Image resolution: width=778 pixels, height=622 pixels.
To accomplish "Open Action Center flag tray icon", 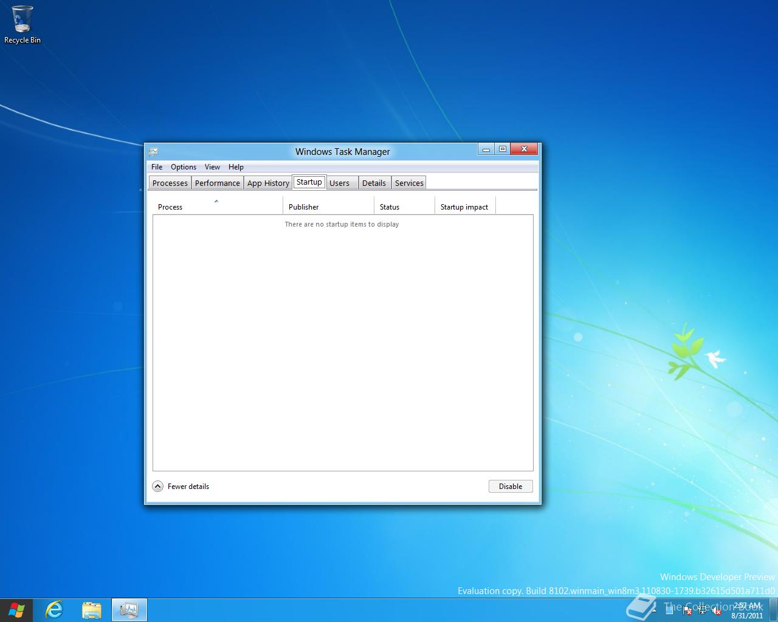I will [687, 610].
